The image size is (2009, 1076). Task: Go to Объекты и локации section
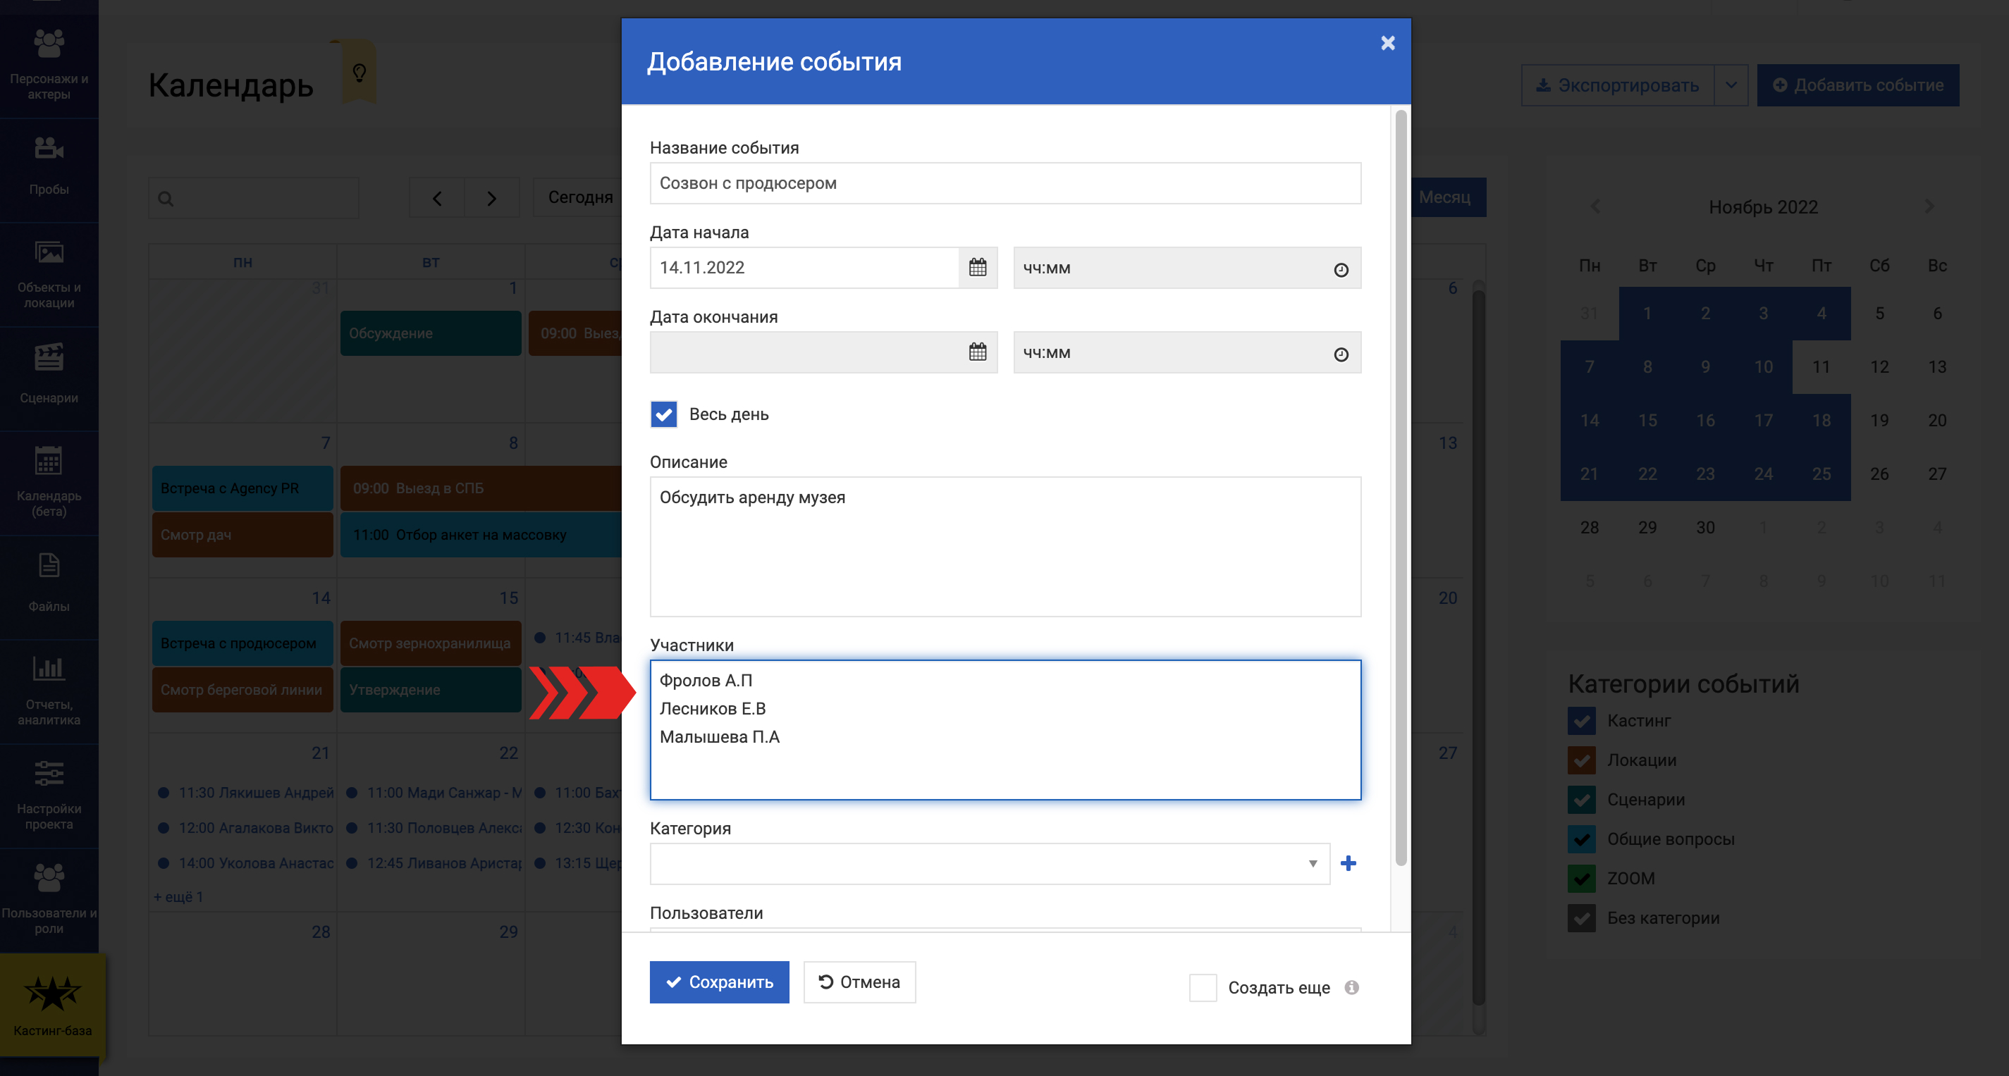49,274
